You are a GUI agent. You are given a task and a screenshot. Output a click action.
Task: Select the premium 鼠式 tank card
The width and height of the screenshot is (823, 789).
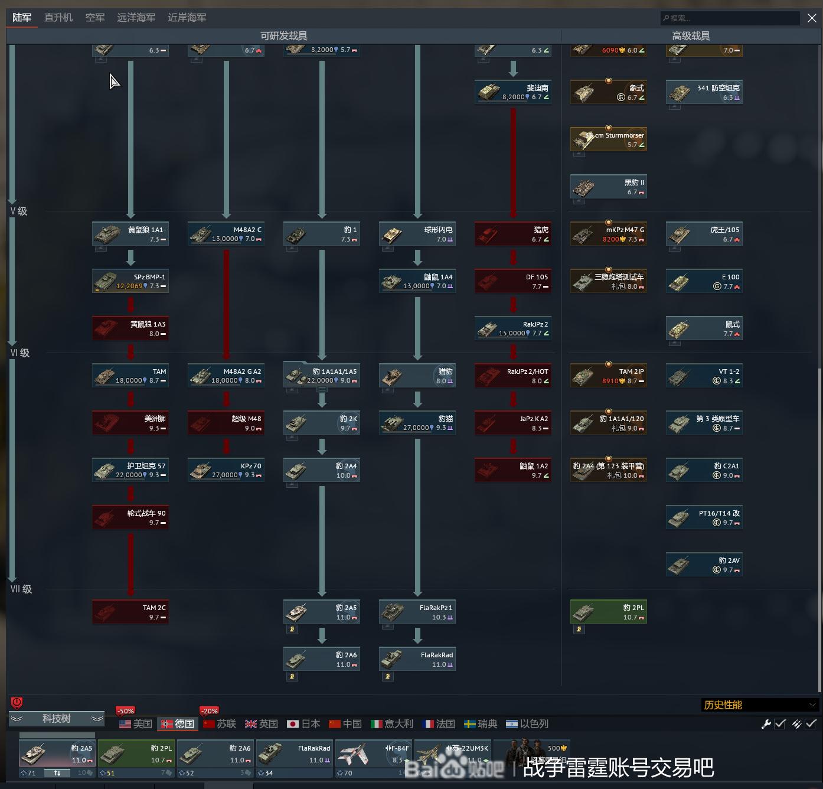pyautogui.click(x=704, y=328)
